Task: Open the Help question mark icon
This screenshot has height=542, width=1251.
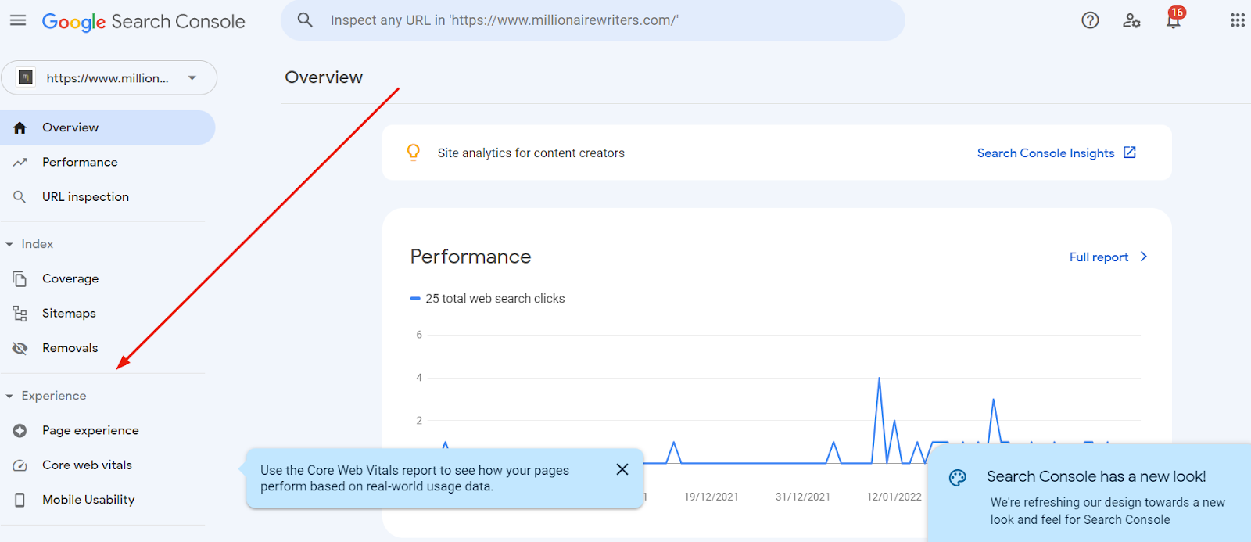Action: [1090, 20]
